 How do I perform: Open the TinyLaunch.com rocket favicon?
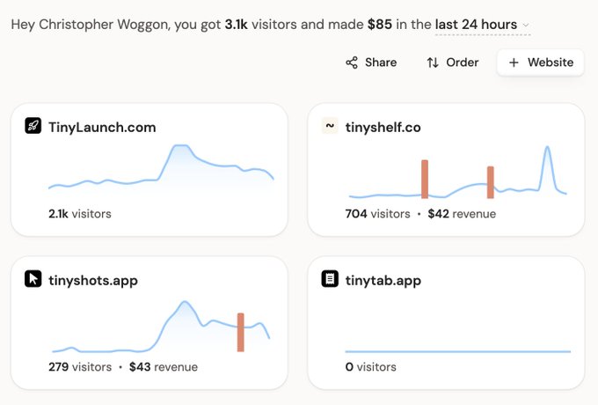click(x=33, y=126)
